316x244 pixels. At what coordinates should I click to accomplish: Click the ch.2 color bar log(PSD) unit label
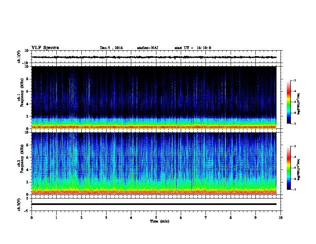298,169
